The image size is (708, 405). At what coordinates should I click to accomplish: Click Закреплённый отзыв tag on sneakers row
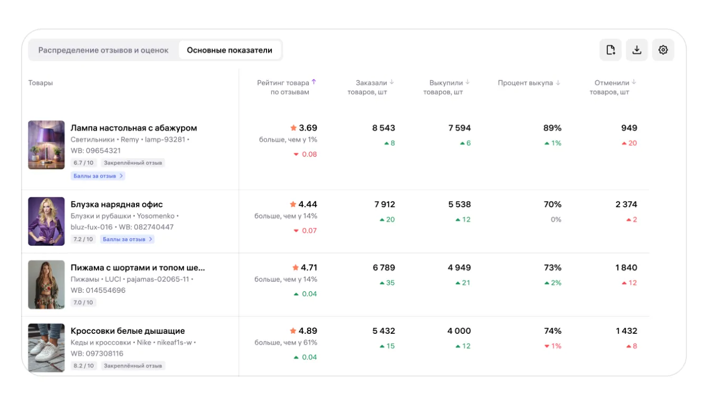(x=133, y=365)
